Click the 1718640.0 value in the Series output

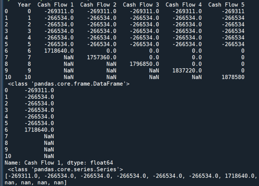click(x=39, y=130)
